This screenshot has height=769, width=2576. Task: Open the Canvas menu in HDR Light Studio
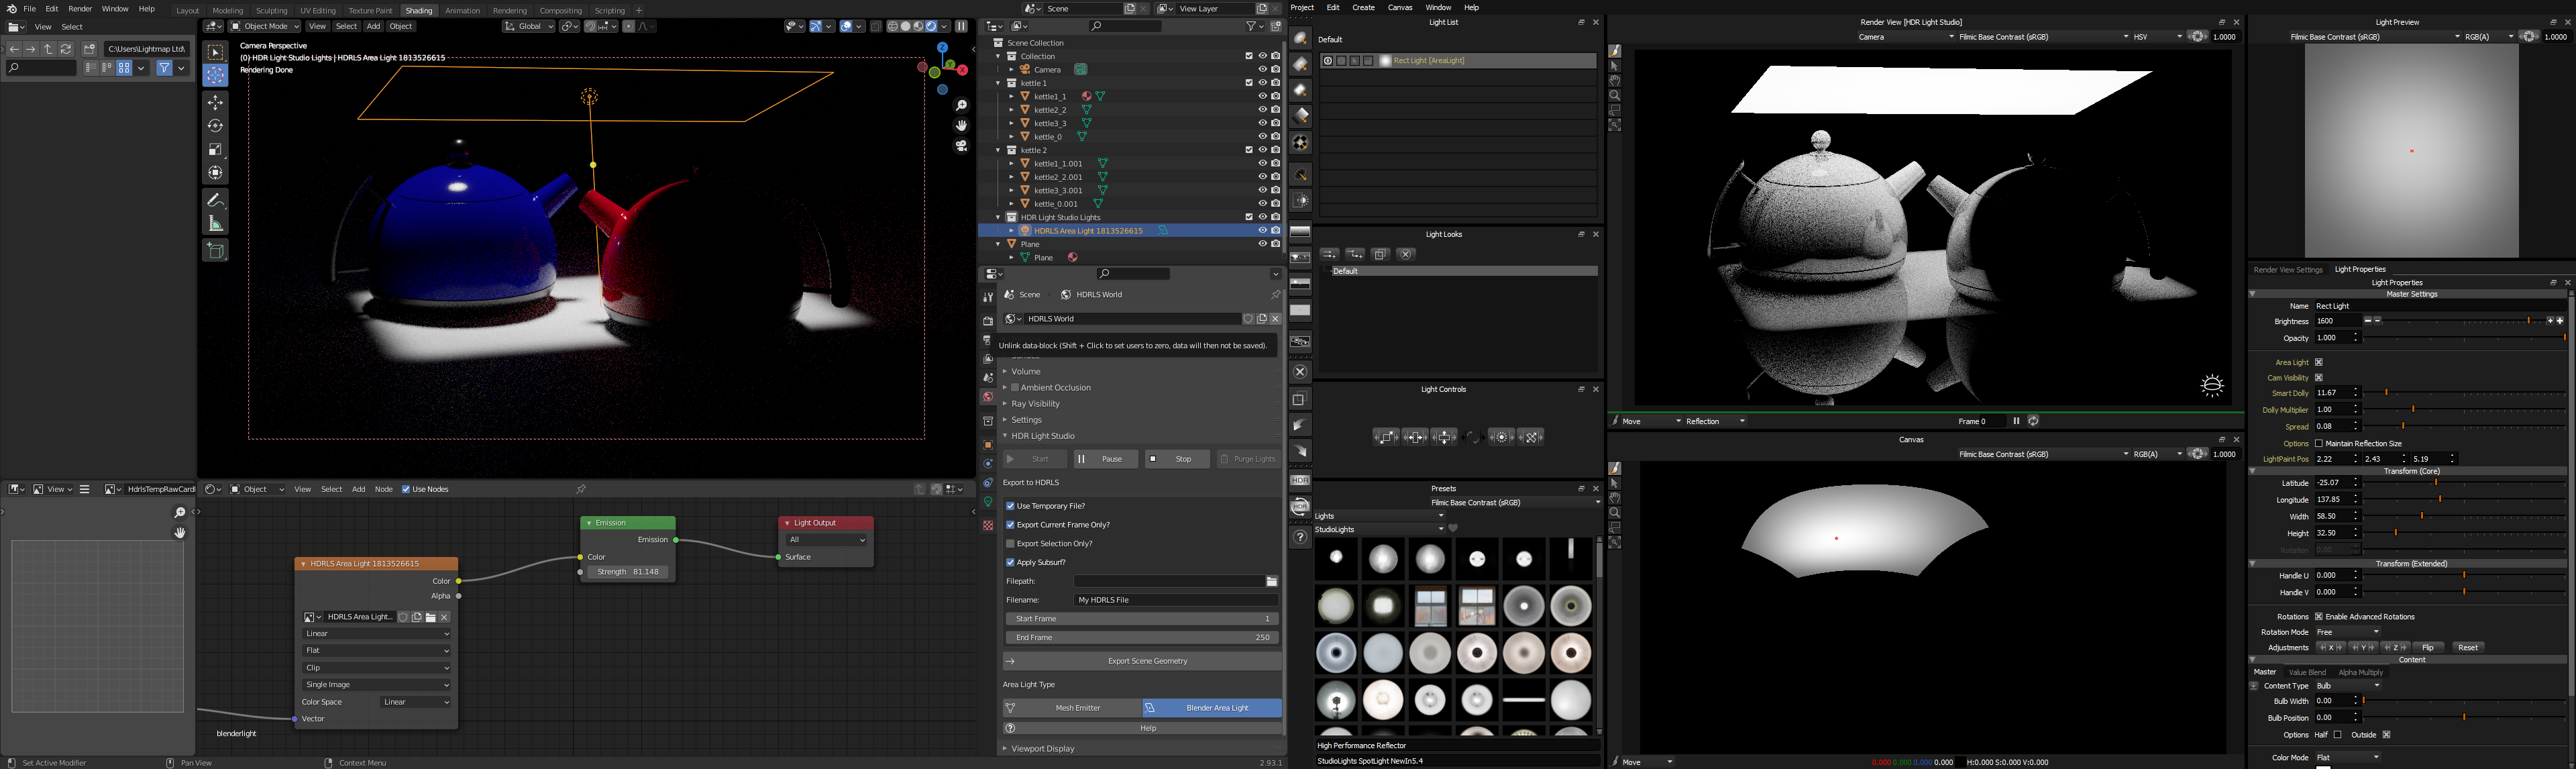[x=1400, y=7]
